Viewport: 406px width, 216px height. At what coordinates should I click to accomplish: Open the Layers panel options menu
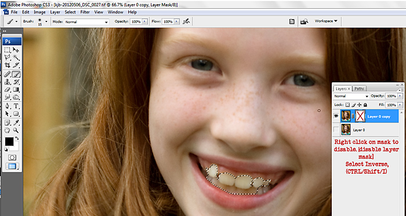(401, 90)
